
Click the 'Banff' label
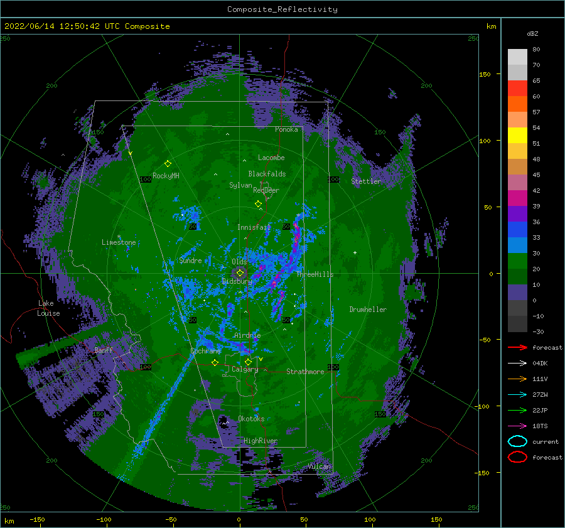(x=104, y=350)
